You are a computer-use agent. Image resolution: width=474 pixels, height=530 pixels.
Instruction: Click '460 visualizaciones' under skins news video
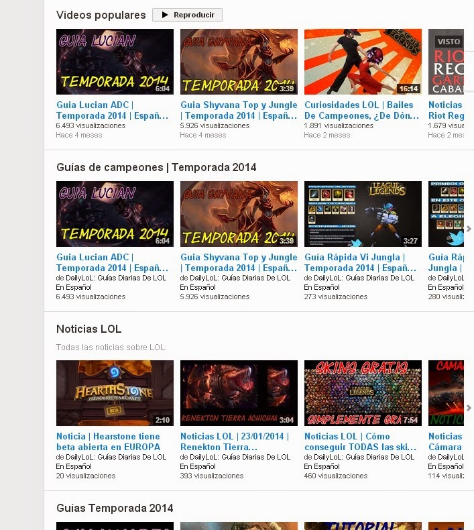coord(336,476)
